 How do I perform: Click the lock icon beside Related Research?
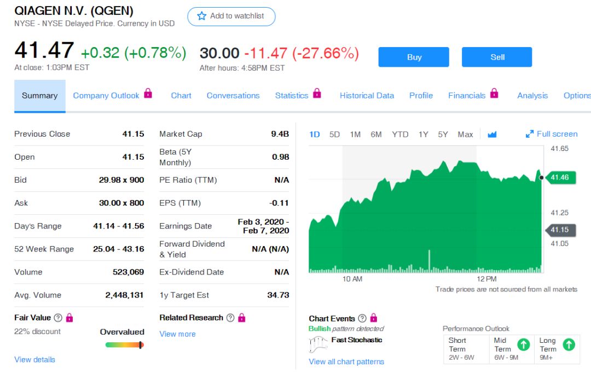point(242,318)
